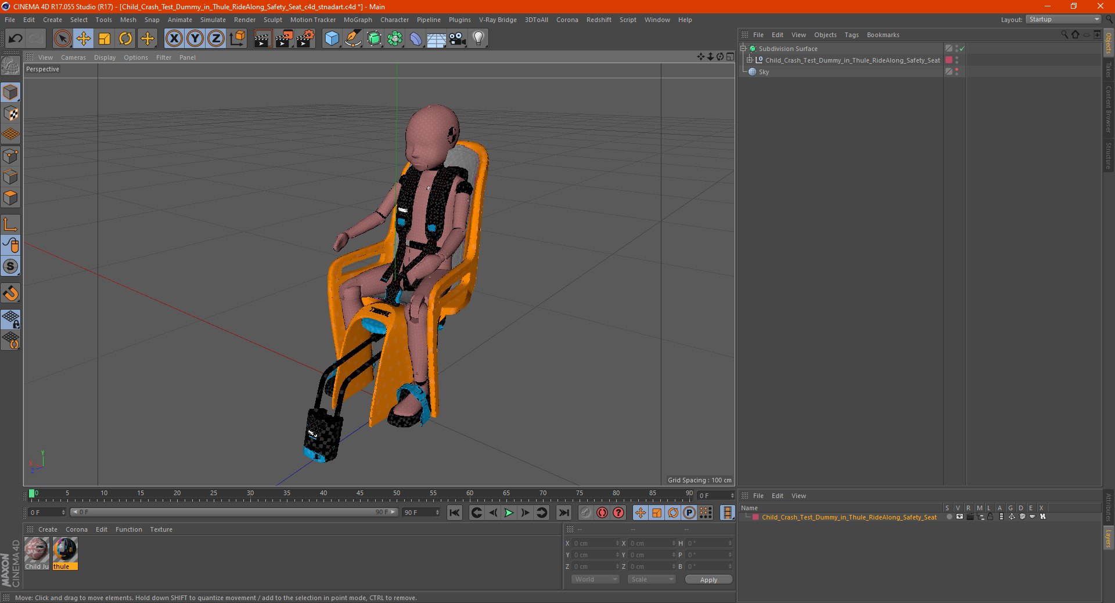Toggle Subdivision Surface enabled green checkmark
1115x603 pixels.
962,49
